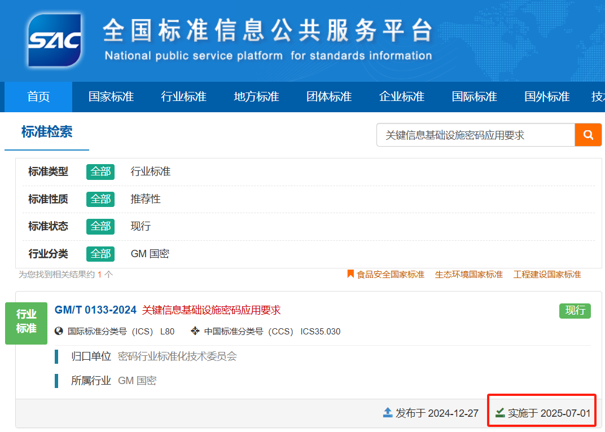
Task: Open the 生态环境国家标准 link
Action: click(468, 275)
